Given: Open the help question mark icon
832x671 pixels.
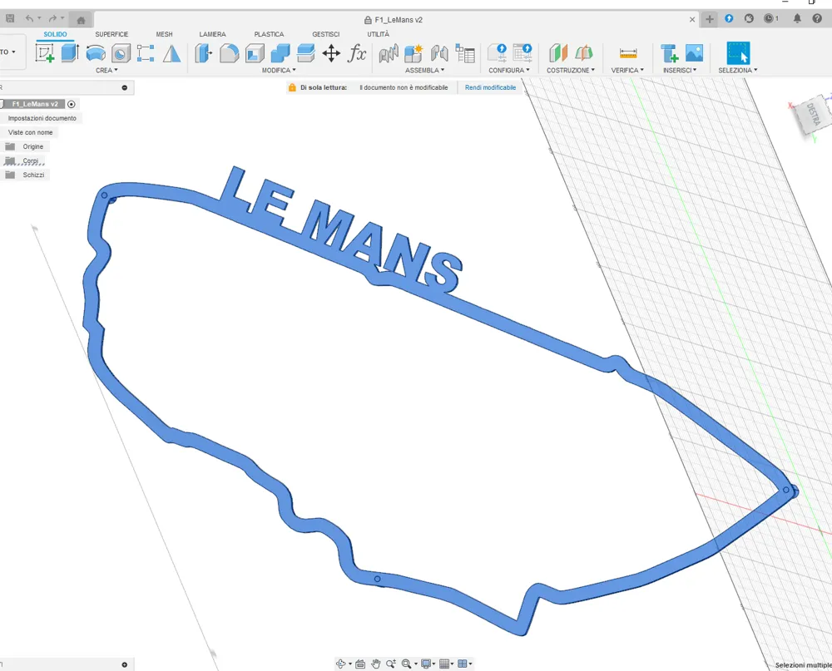Looking at the screenshot, I should coord(817,18).
